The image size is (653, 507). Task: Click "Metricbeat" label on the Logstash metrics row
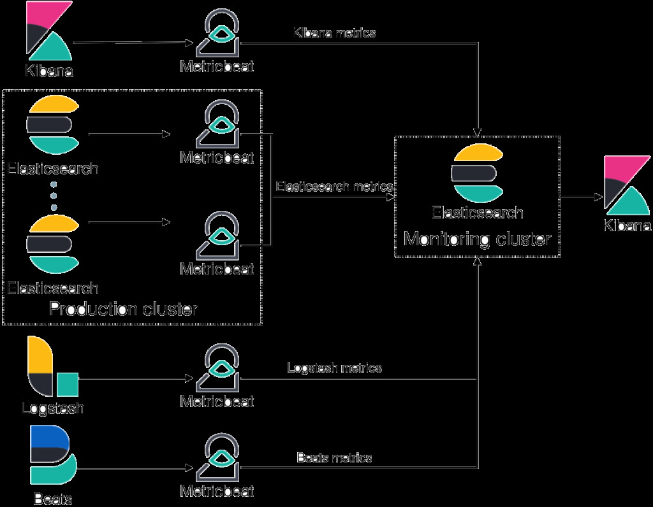(217, 401)
